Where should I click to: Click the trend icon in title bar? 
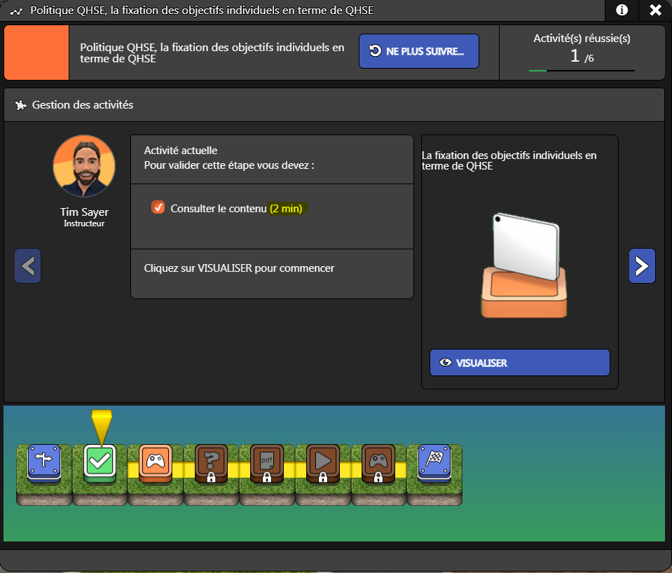click(16, 11)
